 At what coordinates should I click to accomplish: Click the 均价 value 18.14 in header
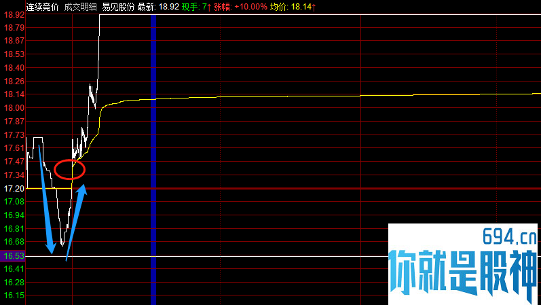click(301, 7)
